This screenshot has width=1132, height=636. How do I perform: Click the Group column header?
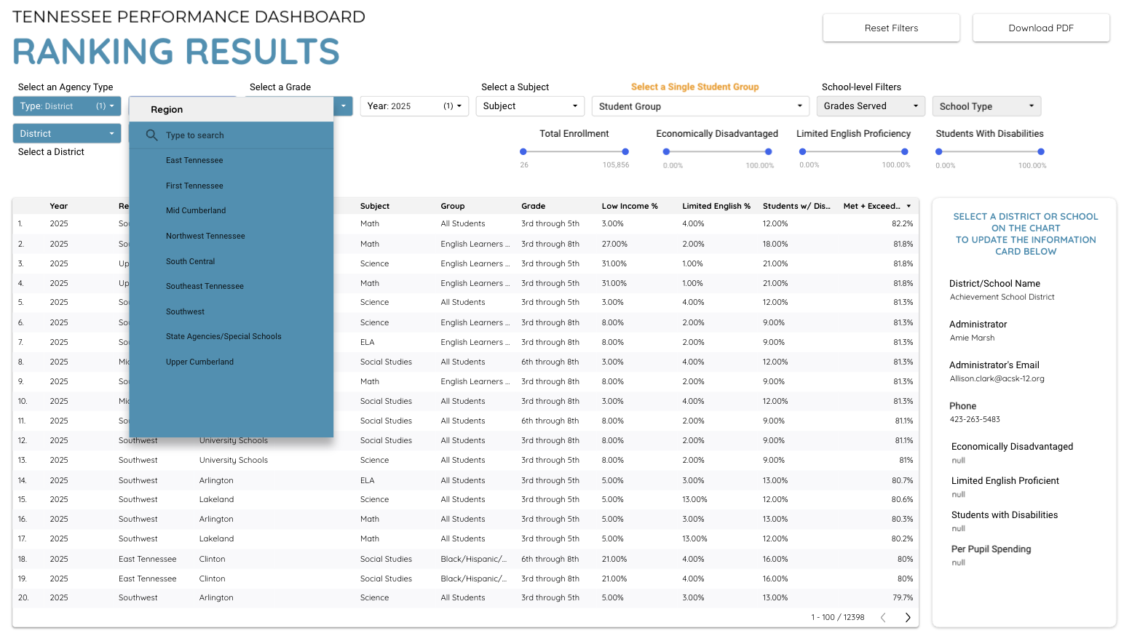pyautogui.click(x=453, y=206)
